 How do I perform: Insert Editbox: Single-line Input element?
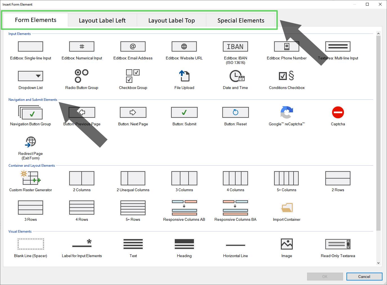pyautogui.click(x=30, y=51)
